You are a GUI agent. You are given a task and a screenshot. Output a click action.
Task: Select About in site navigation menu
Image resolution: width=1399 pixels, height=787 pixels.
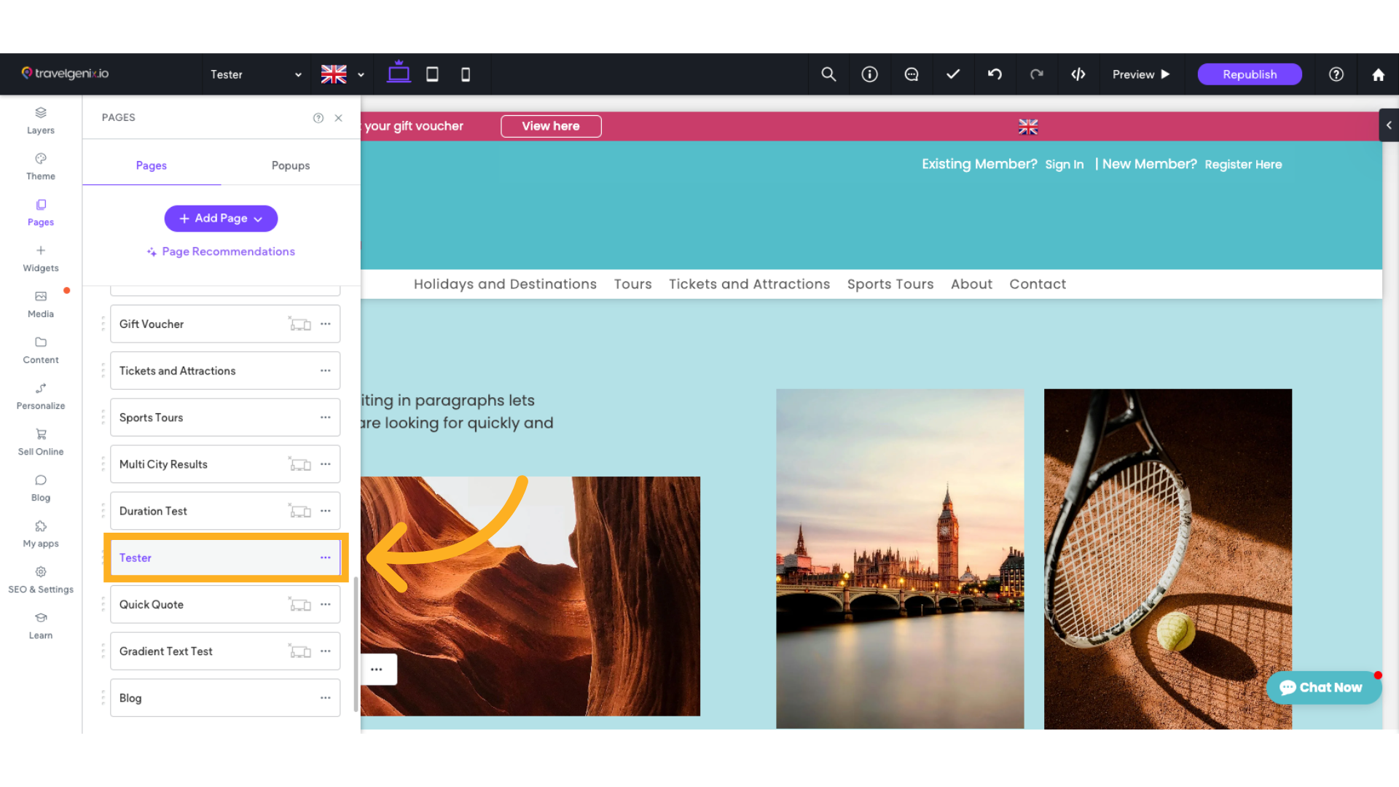tap(971, 284)
